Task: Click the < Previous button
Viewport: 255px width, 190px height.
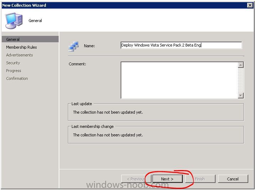Action: [136, 179]
